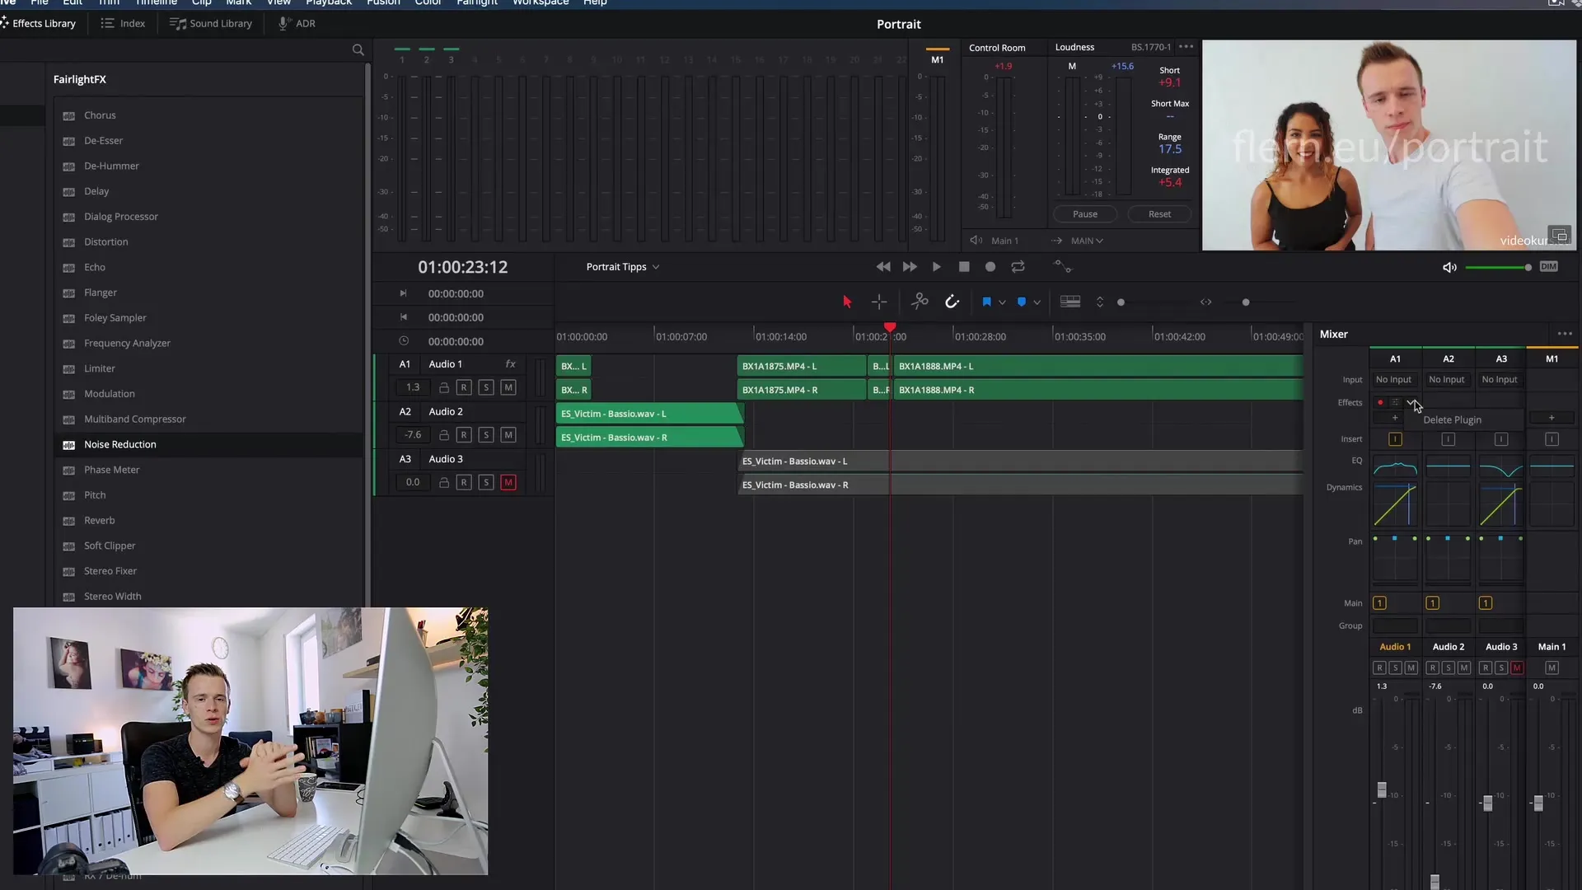
Task: Open A1 plugin controls settings icon
Action: tap(1395, 402)
